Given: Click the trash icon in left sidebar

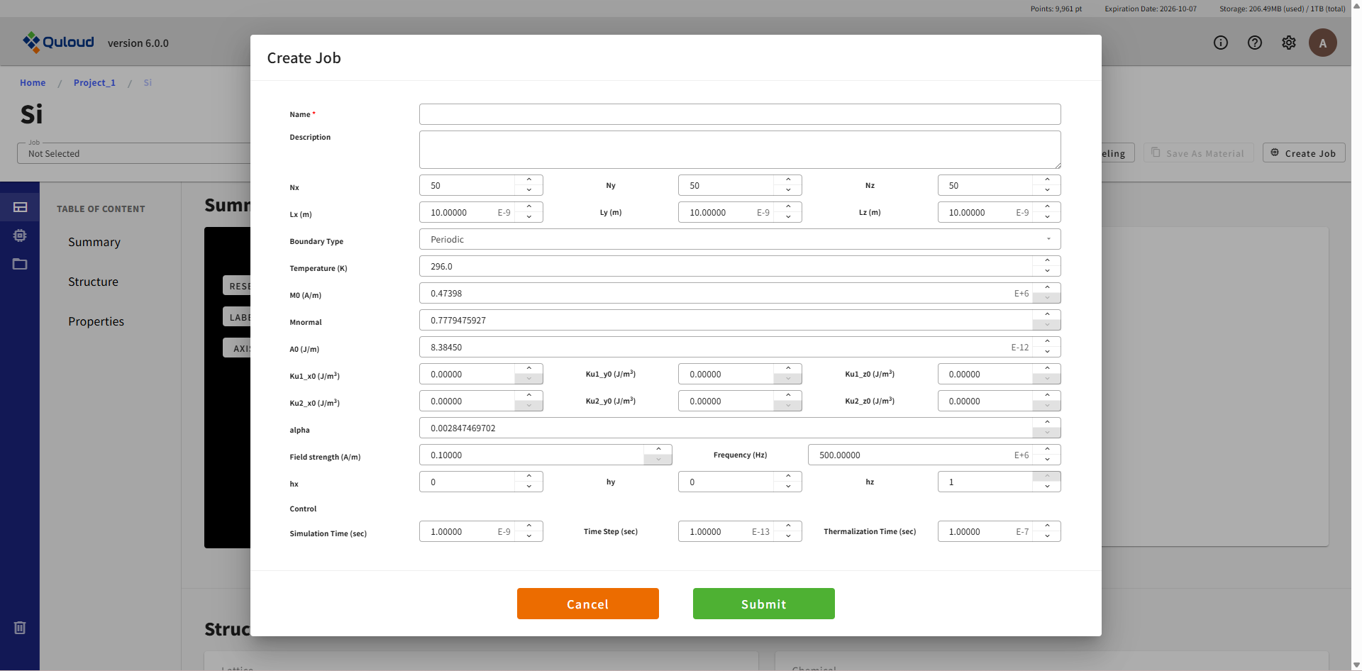Looking at the screenshot, I should pyautogui.click(x=20, y=628).
